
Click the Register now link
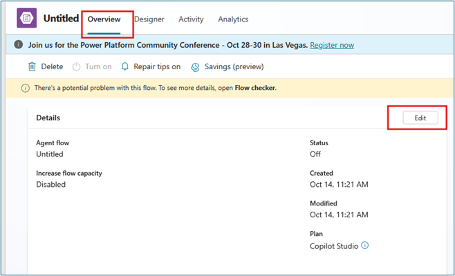(332, 45)
